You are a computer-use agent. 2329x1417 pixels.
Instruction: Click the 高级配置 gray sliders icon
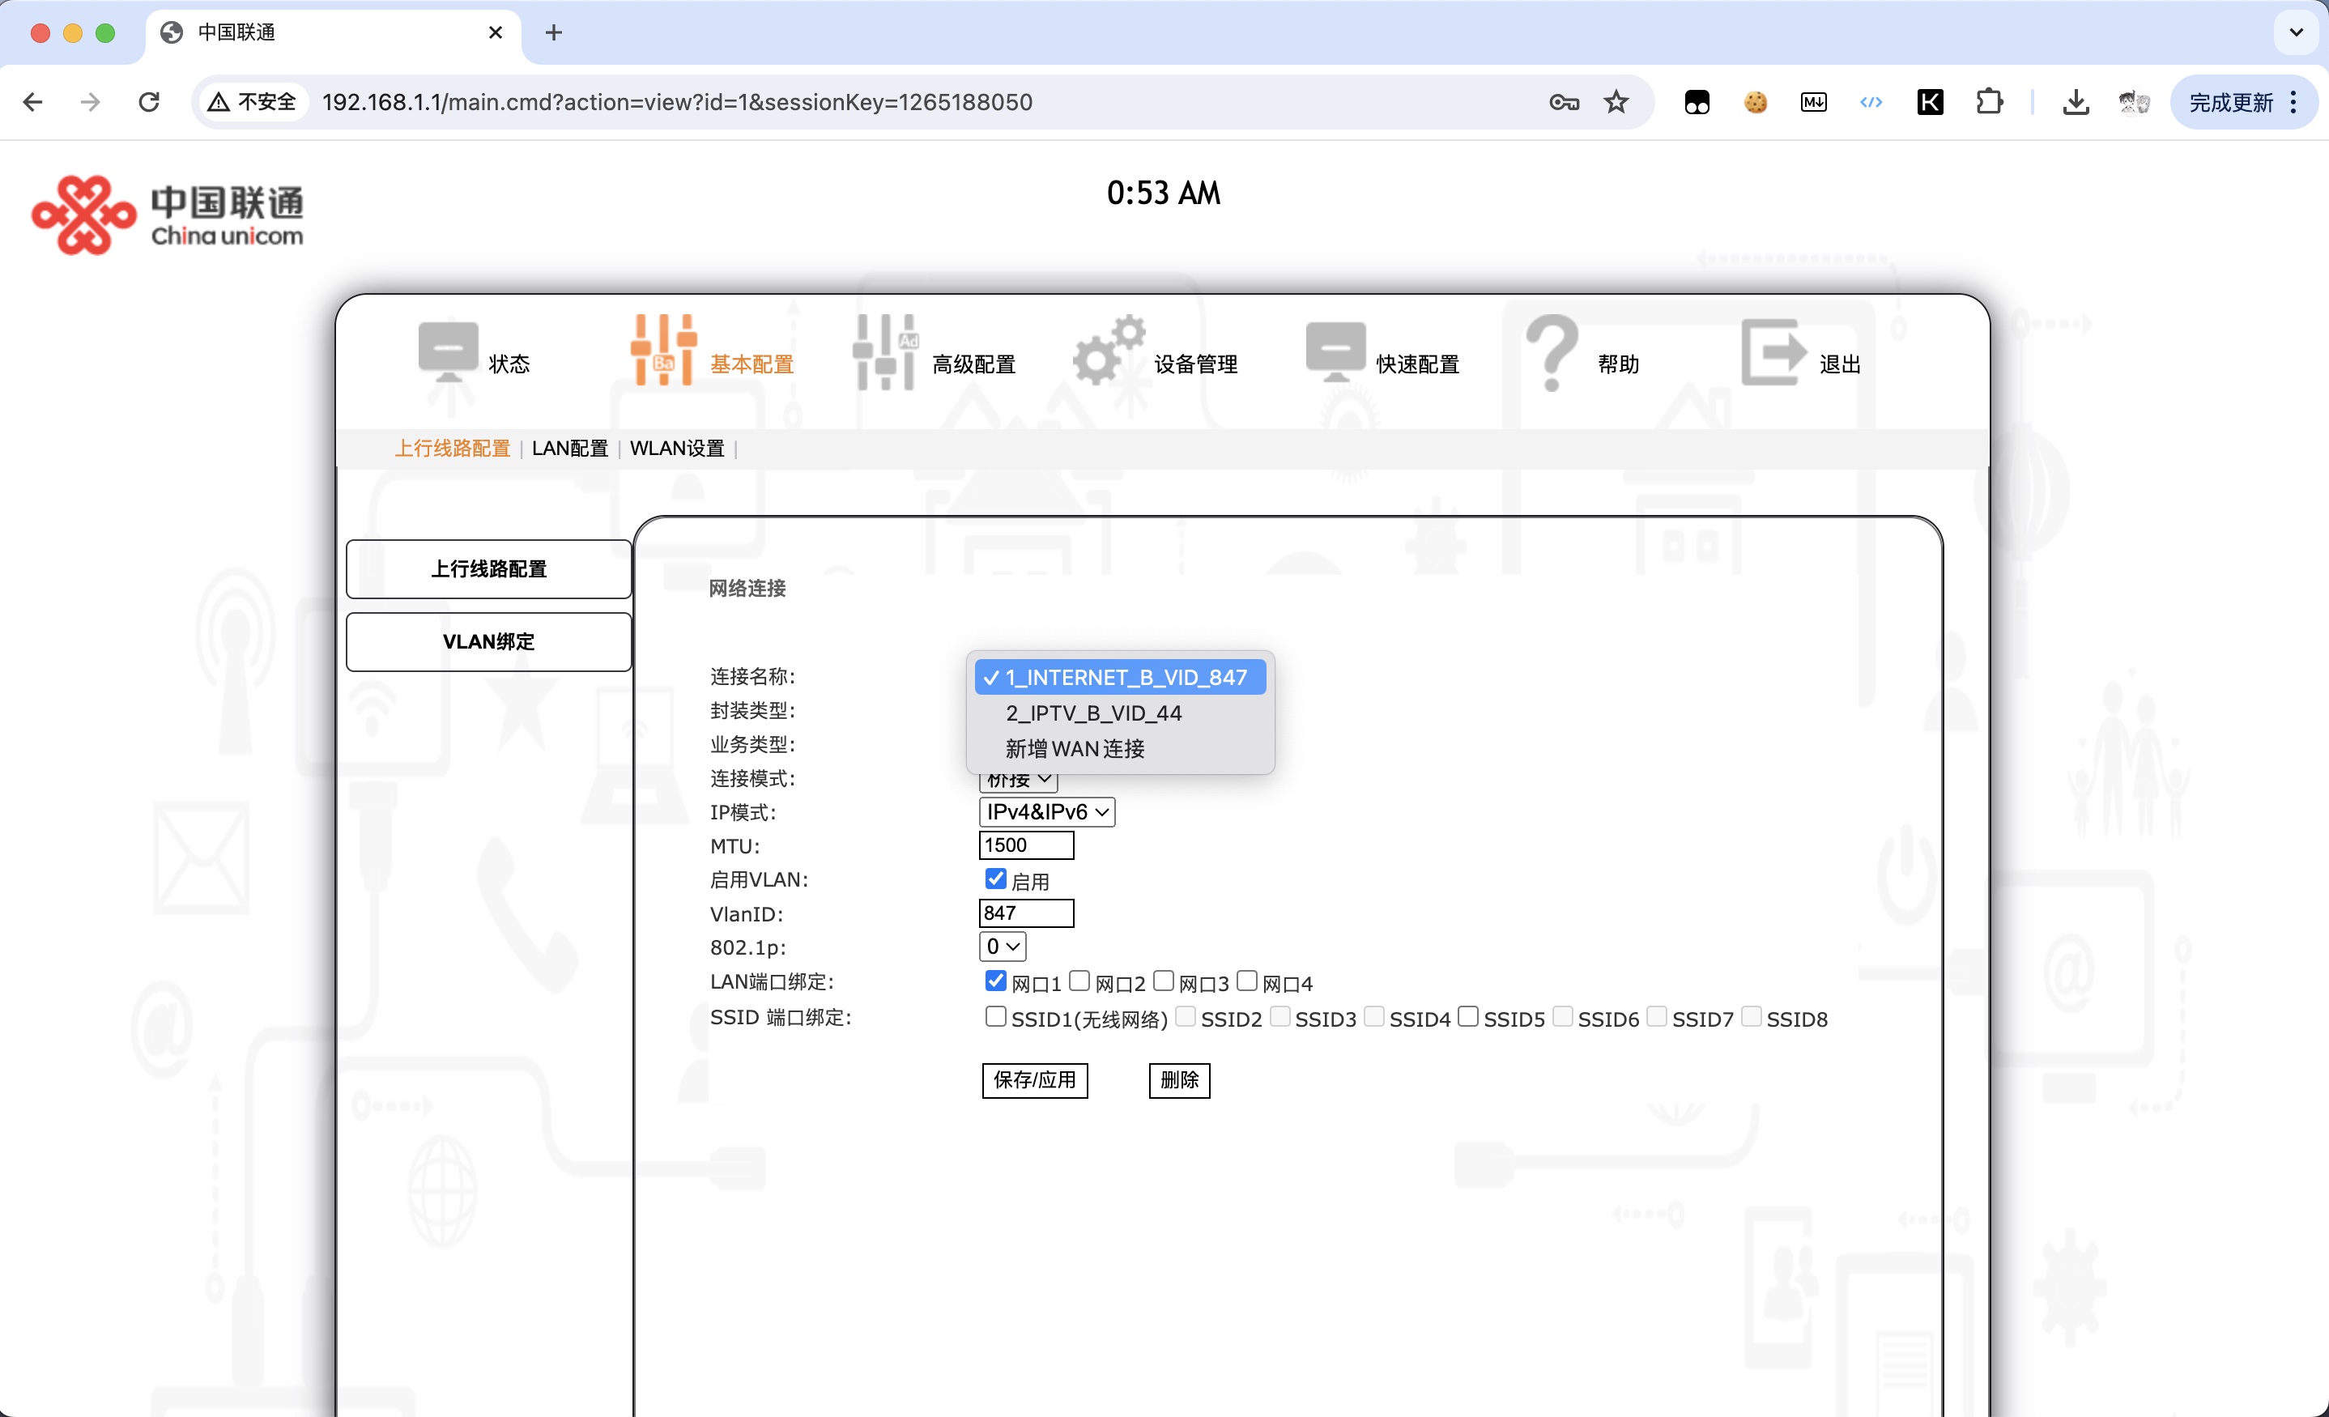[886, 351]
